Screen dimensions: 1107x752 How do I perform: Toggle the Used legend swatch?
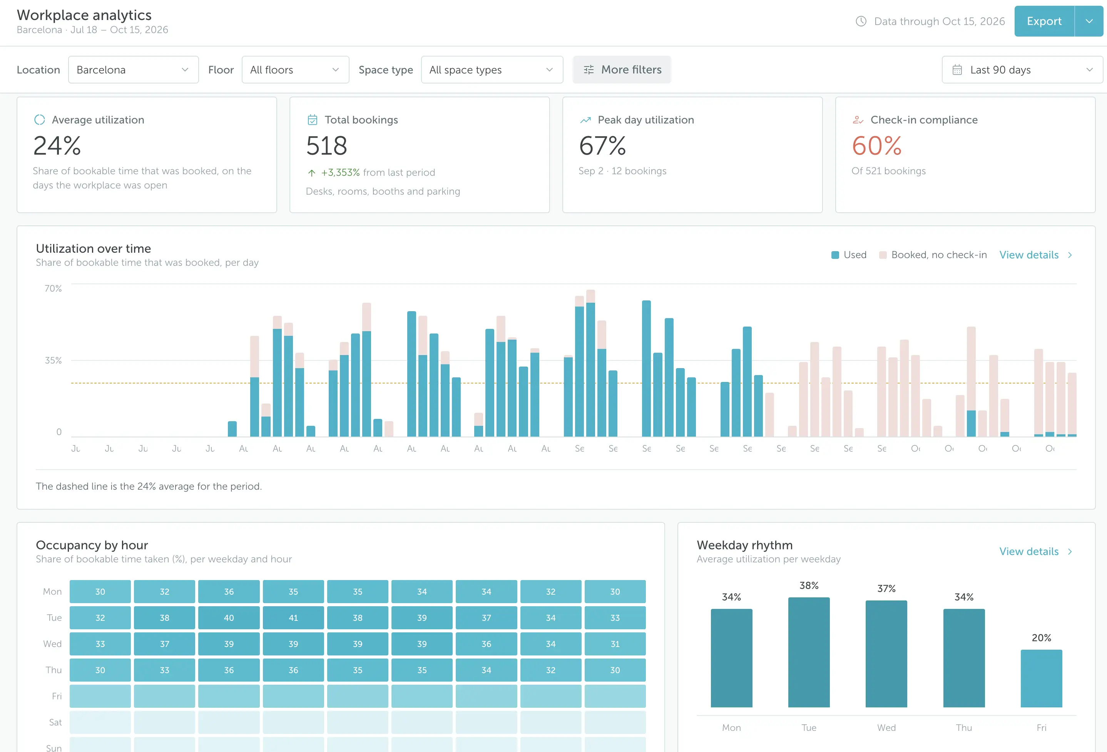click(835, 255)
